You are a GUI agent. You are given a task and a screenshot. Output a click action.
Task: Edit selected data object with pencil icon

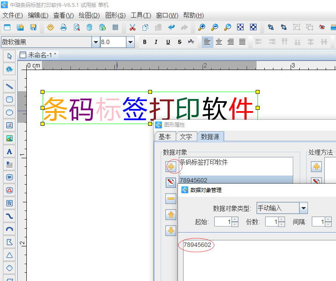(171, 182)
